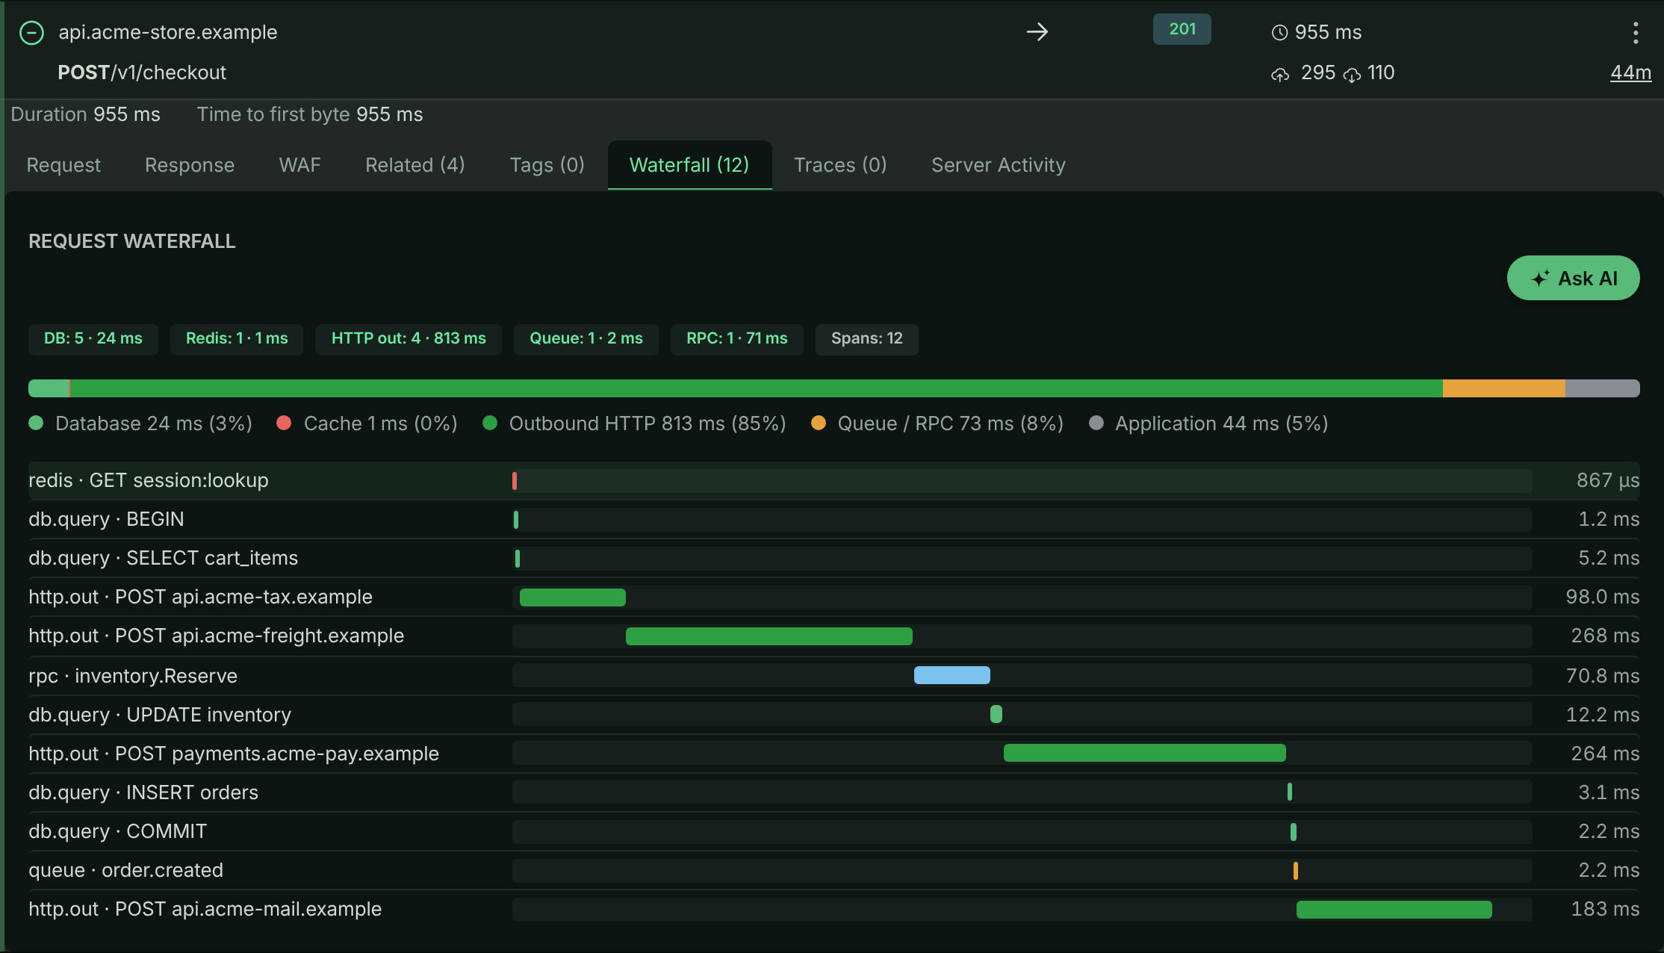The width and height of the screenshot is (1664, 953).
Task: Click the clock icon beside 955 ms
Action: [x=1279, y=33]
